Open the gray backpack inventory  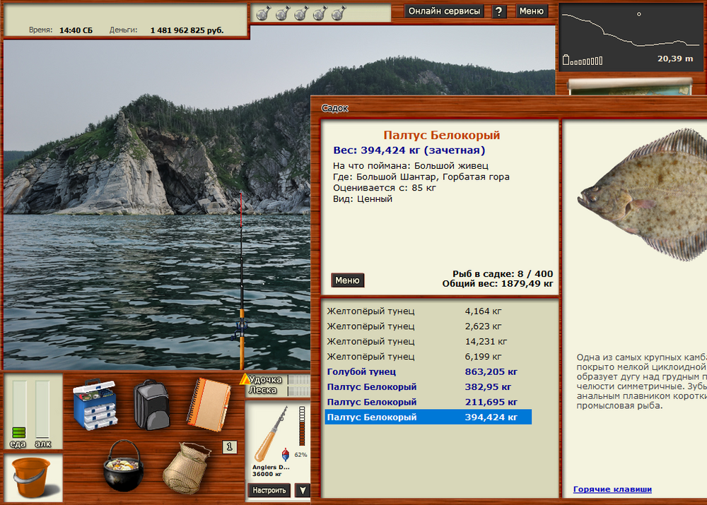[x=151, y=404]
